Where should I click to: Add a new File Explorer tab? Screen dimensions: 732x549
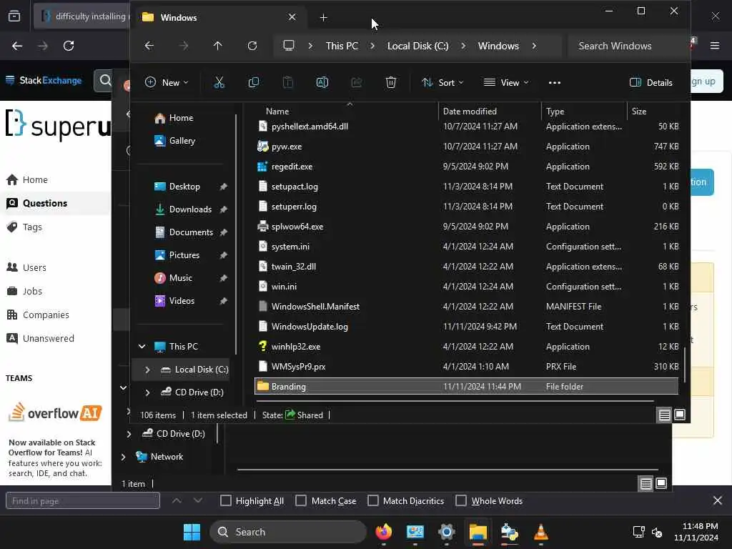pos(324,17)
